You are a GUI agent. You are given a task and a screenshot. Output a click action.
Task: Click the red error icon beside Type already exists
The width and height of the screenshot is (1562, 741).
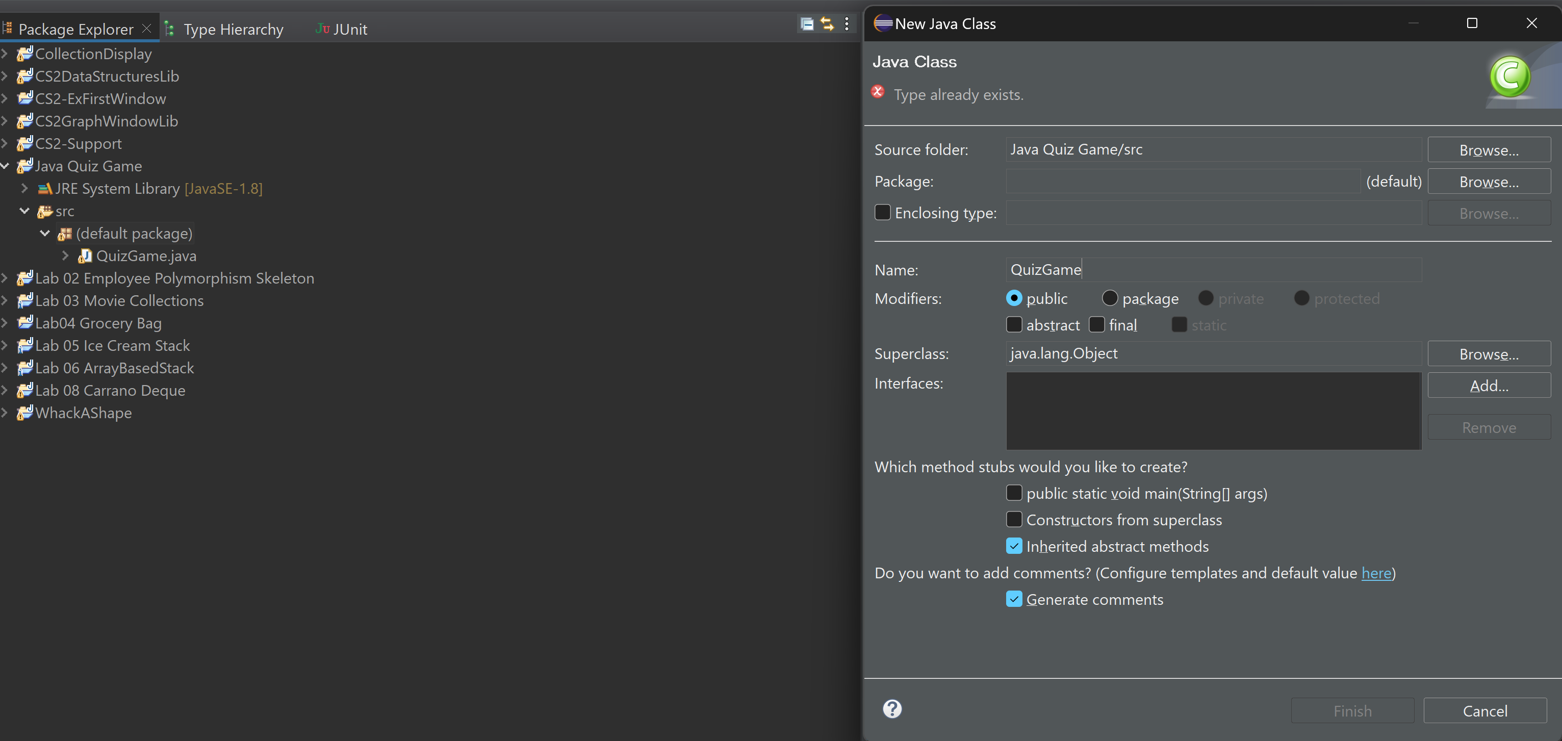point(878,92)
